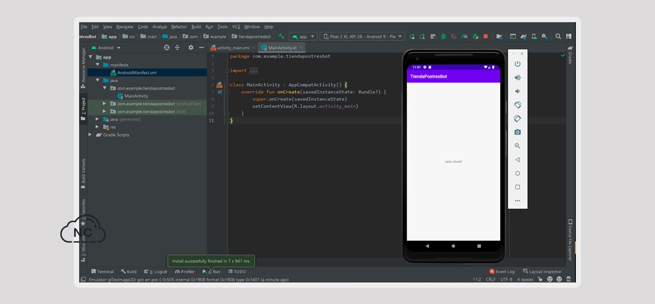The width and height of the screenshot is (655, 304).
Task: Open the File menu
Action: point(84,27)
